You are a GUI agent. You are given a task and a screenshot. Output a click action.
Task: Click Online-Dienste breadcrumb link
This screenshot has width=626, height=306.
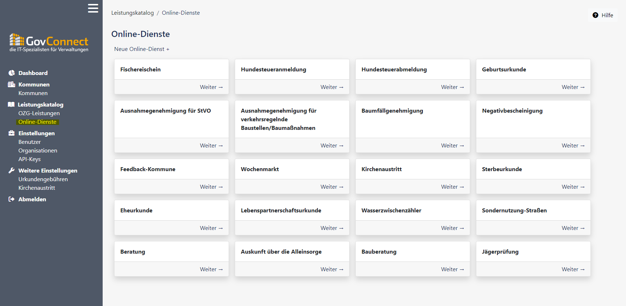pyautogui.click(x=181, y=13)
